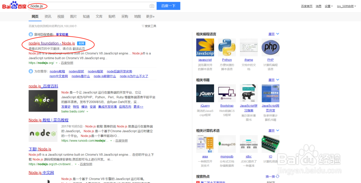Click the search box containing node.js
This screenshot has width=361, height=183.
coord(92,6)
